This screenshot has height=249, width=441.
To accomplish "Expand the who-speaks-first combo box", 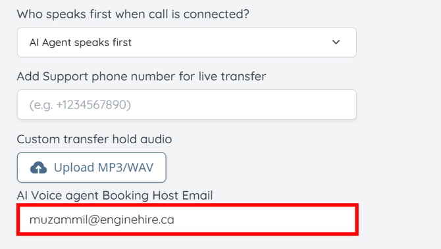I will 187,43.
